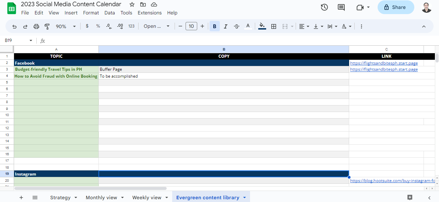This screenshot has width=439, height=202.
Task: Open text rotation dropdown
Action: (347, 26)
